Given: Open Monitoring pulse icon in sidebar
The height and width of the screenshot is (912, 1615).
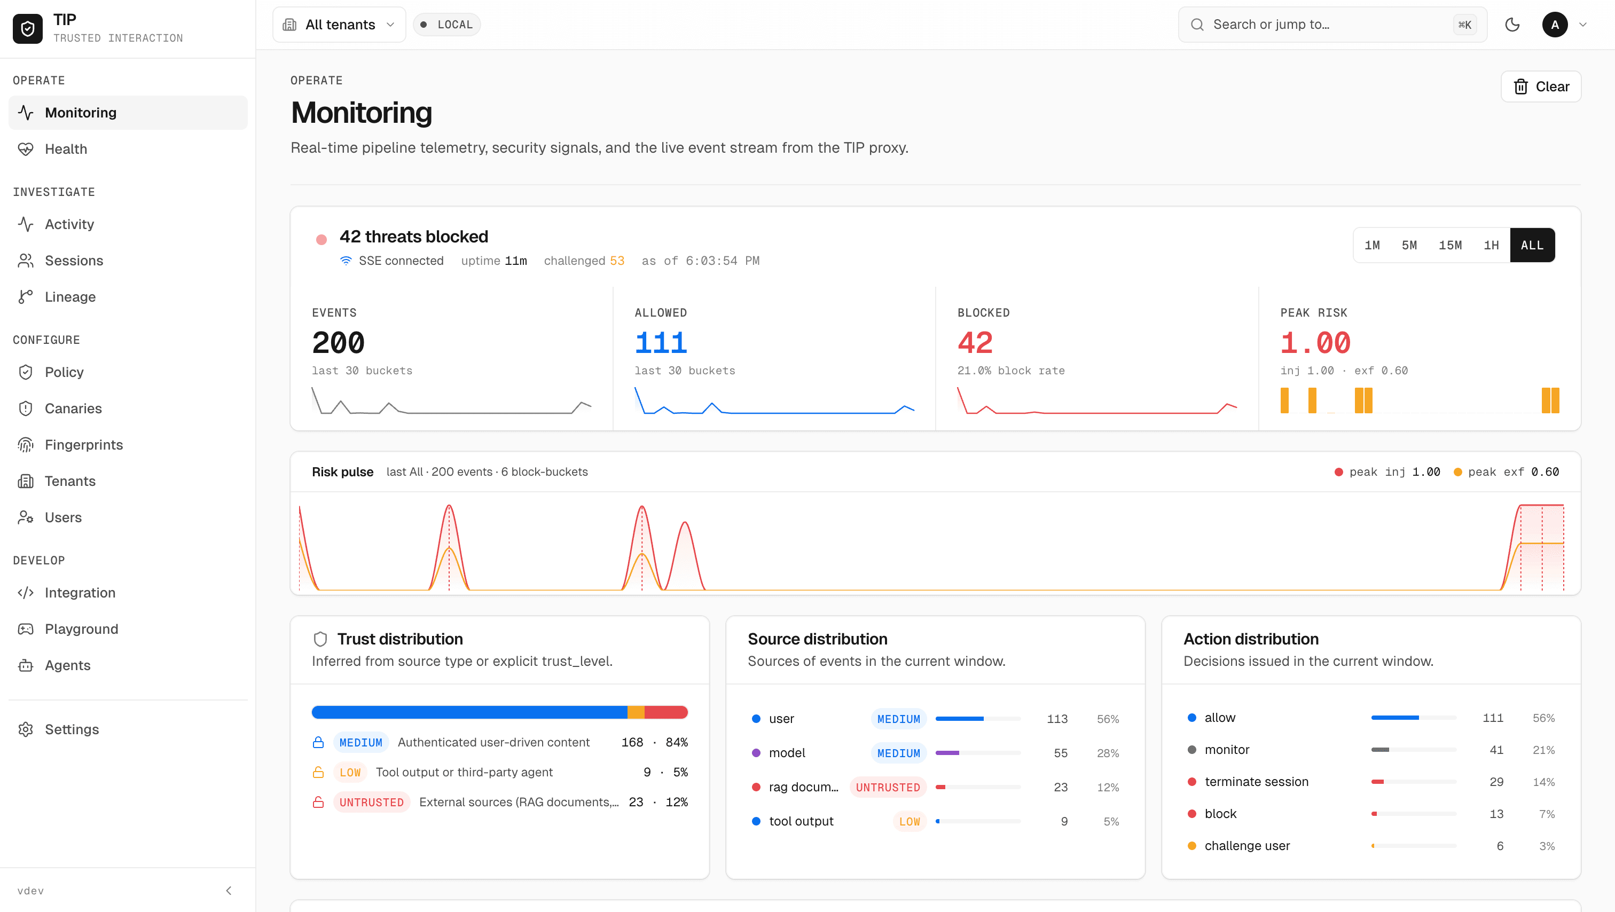Looking at the screenshot, I should coord(26,113).
